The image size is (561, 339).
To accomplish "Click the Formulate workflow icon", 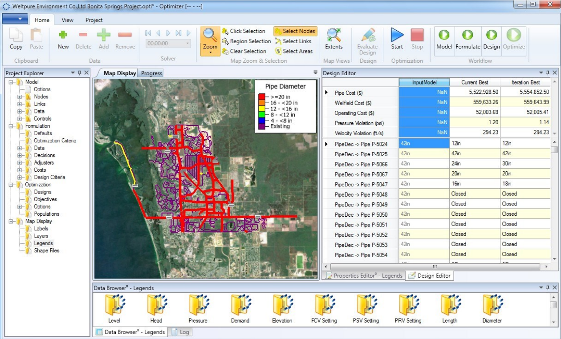I will tap(467, 35).
